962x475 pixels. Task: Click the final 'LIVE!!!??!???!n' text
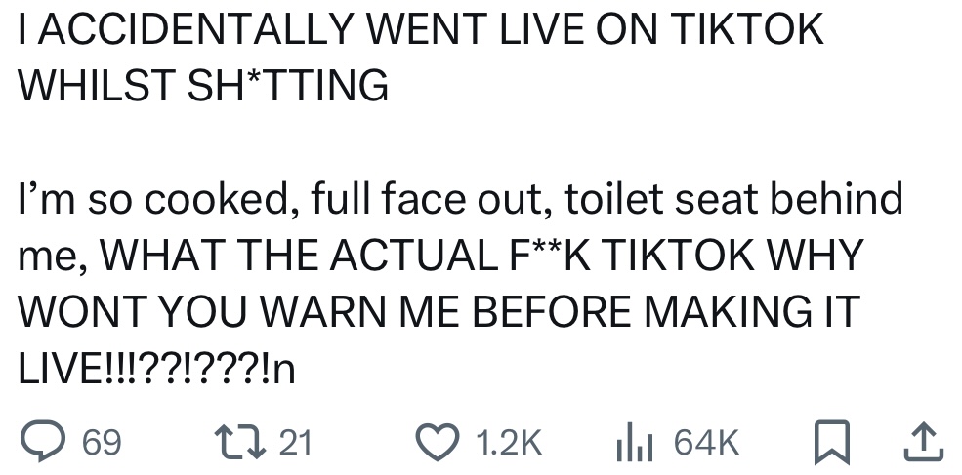(x=157, y=368)
